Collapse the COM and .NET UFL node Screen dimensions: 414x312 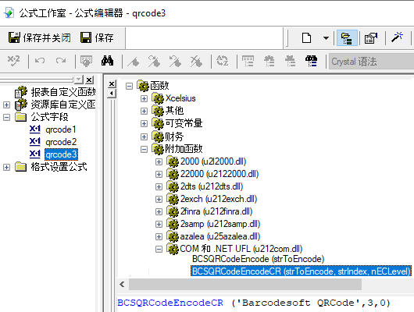click(x=159, y=249)
